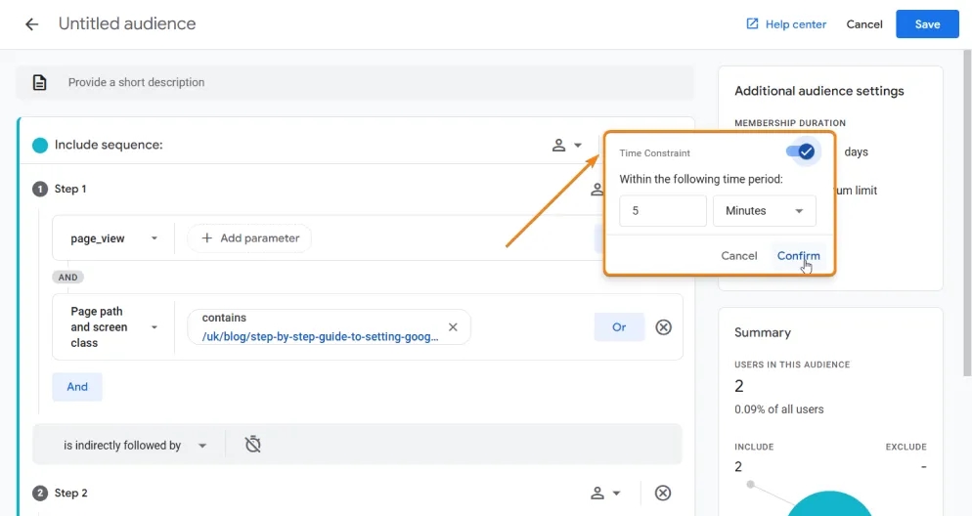972x516 pixels.
Task: Open the Step 2 user scope selector
Action: pyautogui.click(x=605, y=494)
